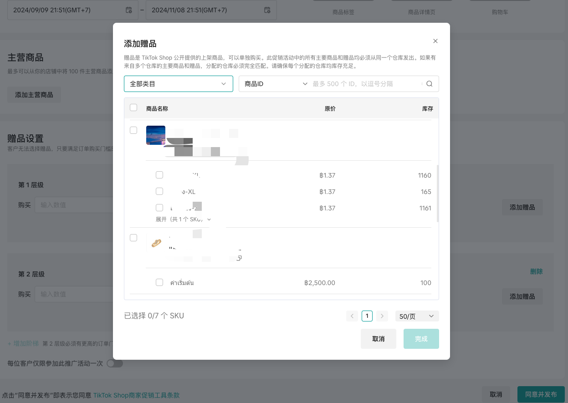Click the city night product thumbnail
The width and height of the screenshot is (568, 403).
[x=156, y=135]
